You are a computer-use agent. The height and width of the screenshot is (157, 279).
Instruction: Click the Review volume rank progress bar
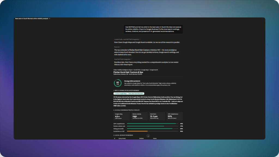coord(153,126)
